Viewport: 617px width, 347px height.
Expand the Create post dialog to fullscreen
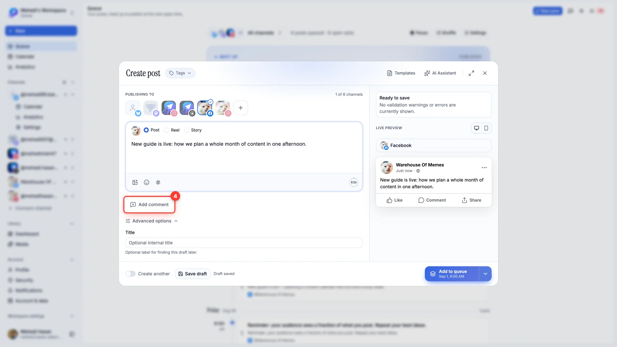coord(471,73)
